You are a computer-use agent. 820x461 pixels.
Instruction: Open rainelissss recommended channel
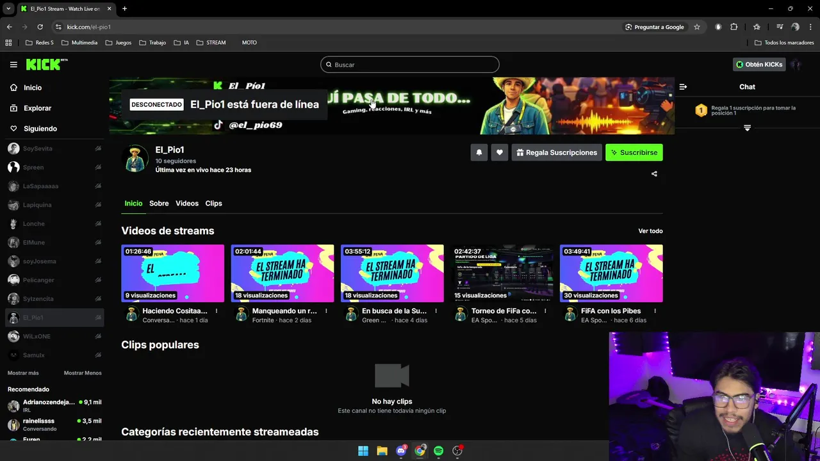point(54,425)
